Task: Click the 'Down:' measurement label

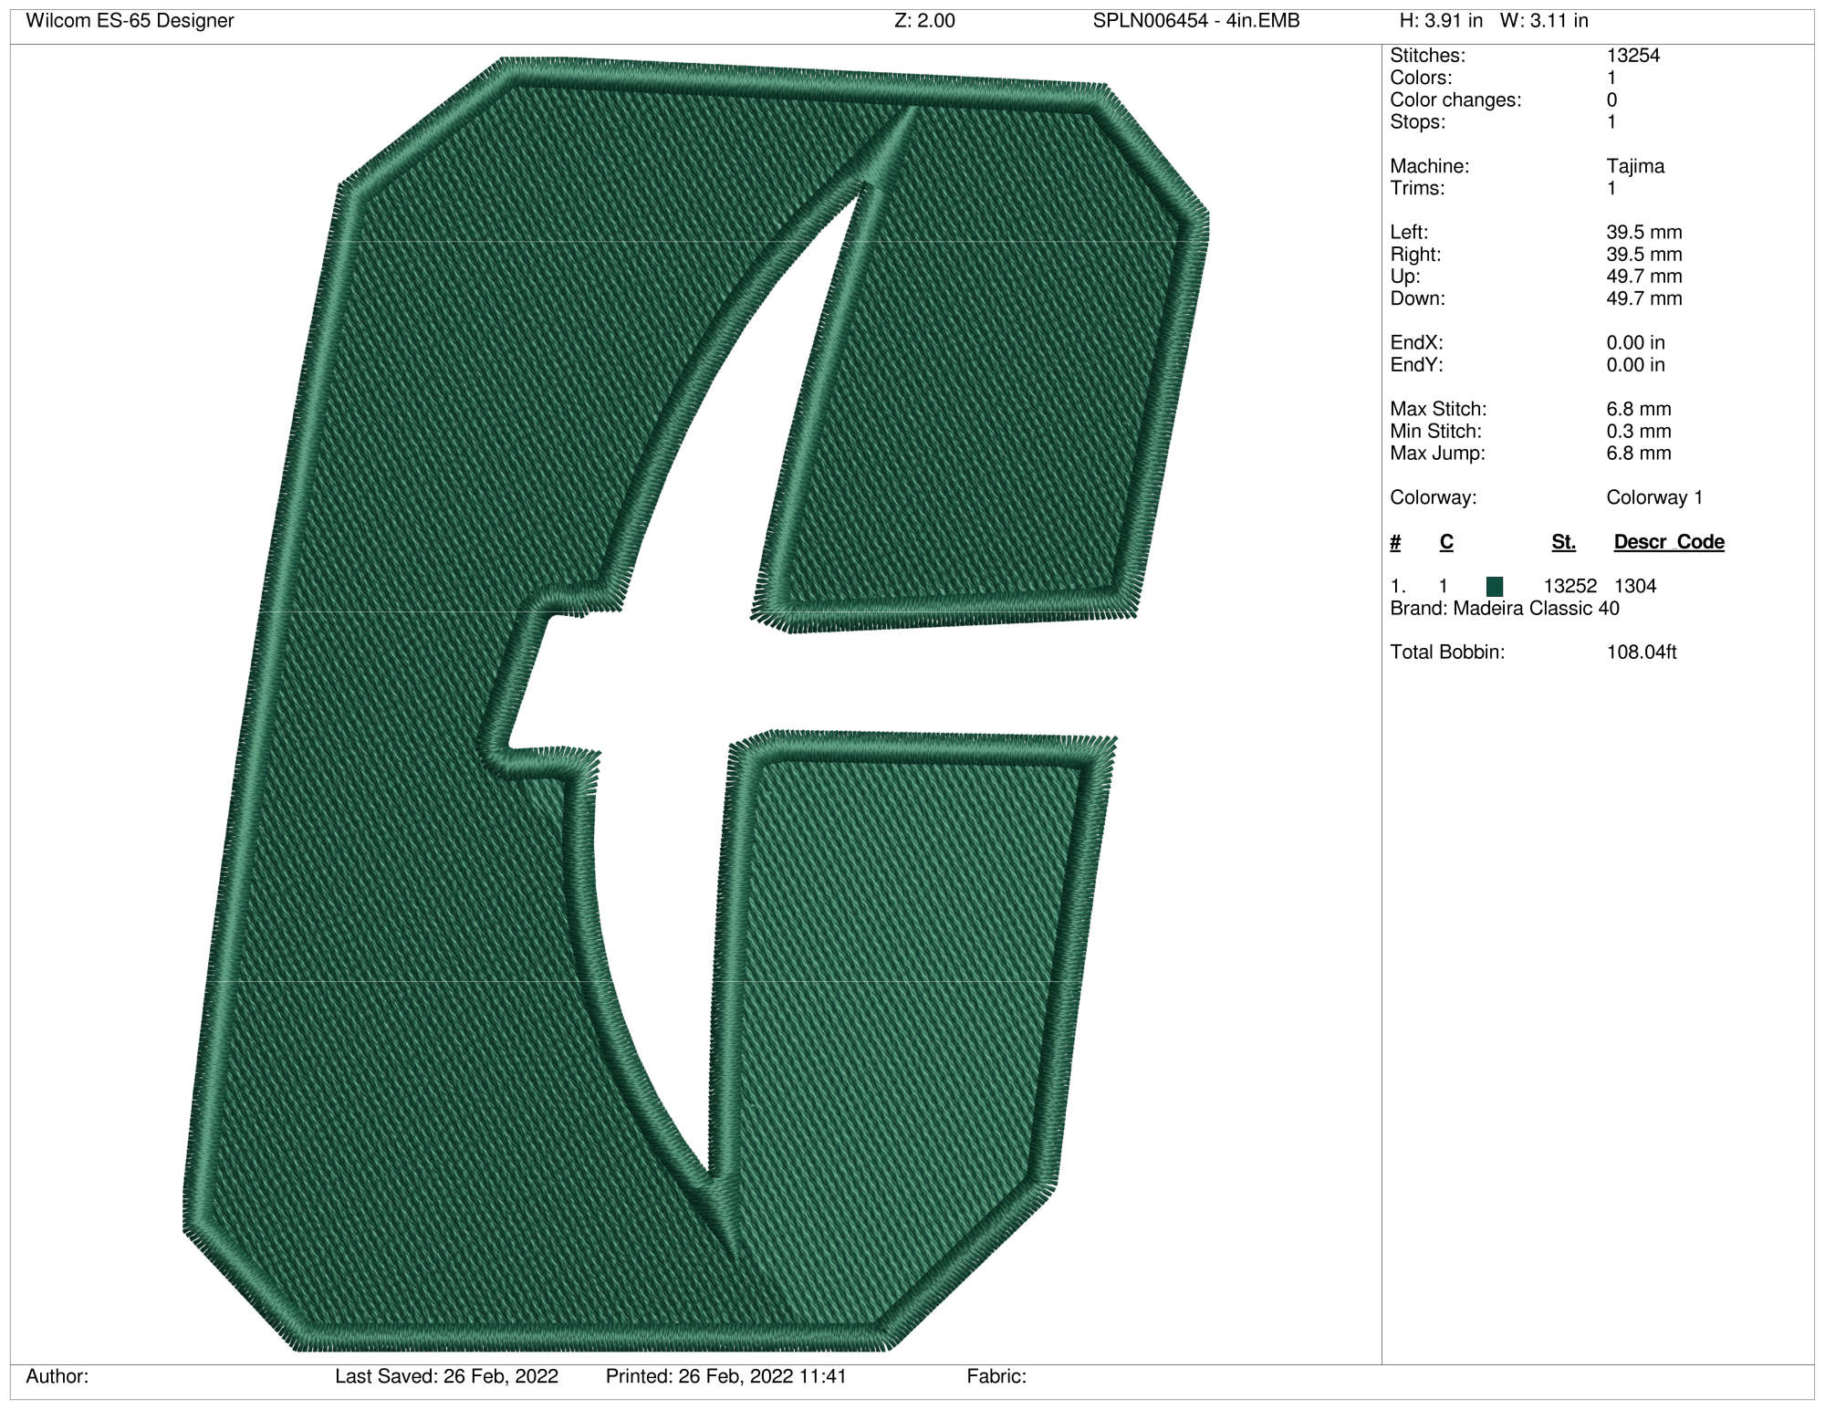Action: point(1417,298)
